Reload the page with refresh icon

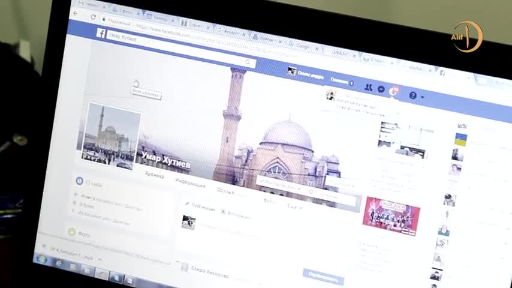pyautogui.click(x=94, y=17)
